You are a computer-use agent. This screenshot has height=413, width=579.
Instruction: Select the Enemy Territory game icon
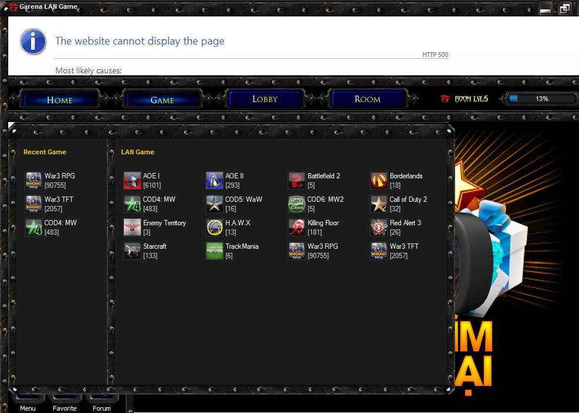(132, 227)
